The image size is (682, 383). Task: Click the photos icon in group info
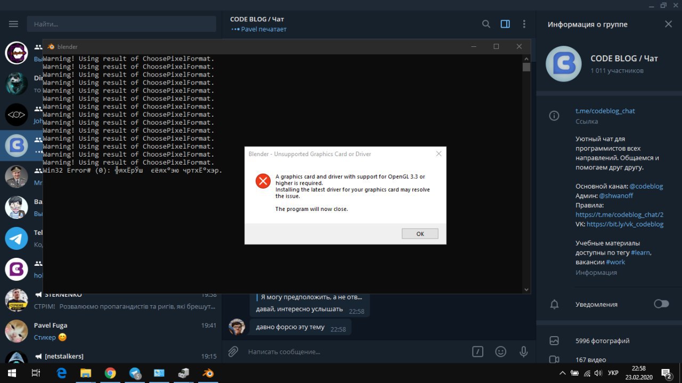pos(554,341)
